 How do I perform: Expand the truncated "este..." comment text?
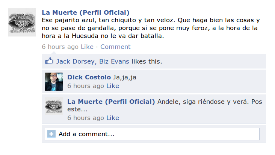(77, 109)
